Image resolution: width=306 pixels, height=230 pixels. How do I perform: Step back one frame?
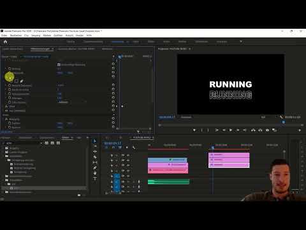(x=224, y=130)
